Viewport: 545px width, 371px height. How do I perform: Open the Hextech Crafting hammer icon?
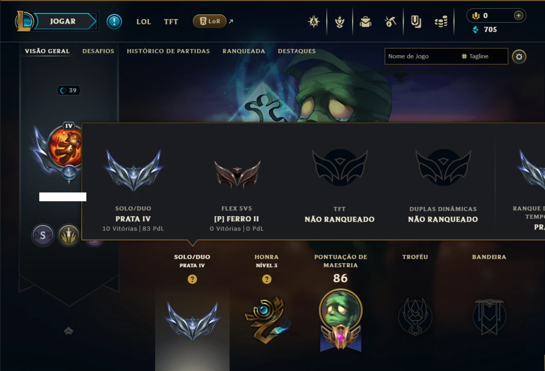click(x=390, y=22)
